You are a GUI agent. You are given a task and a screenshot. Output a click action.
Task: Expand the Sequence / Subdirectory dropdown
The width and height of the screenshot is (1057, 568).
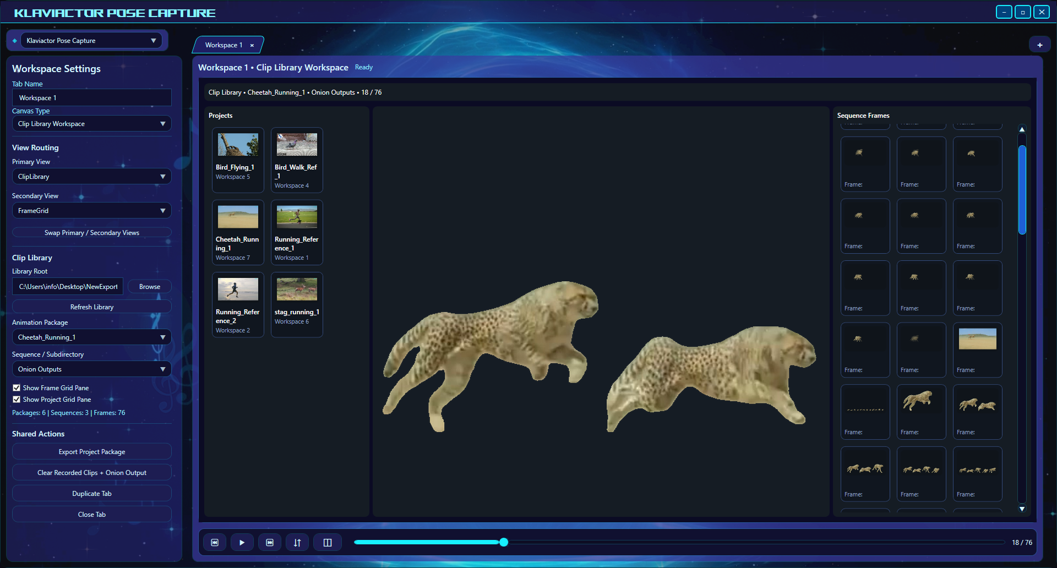coord(91,369)
